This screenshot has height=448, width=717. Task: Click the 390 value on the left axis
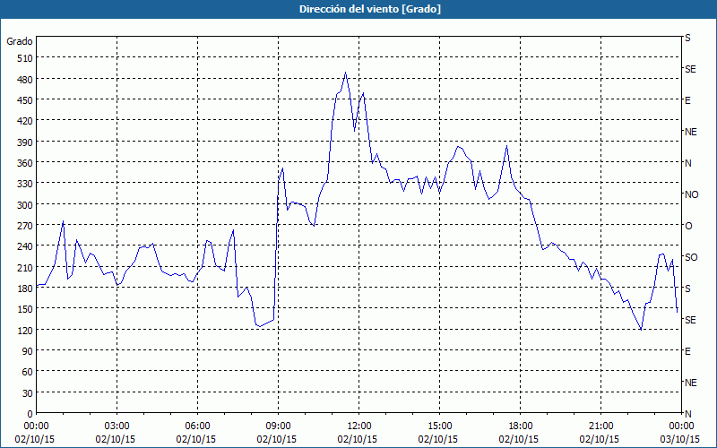(x=25, y=142)
